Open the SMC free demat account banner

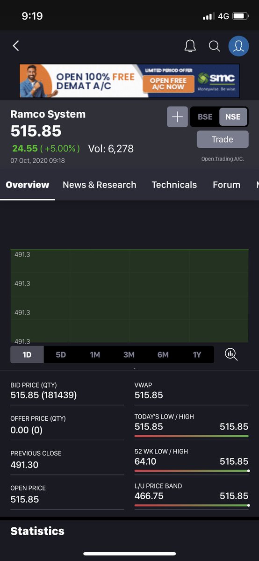click(129, 81)
